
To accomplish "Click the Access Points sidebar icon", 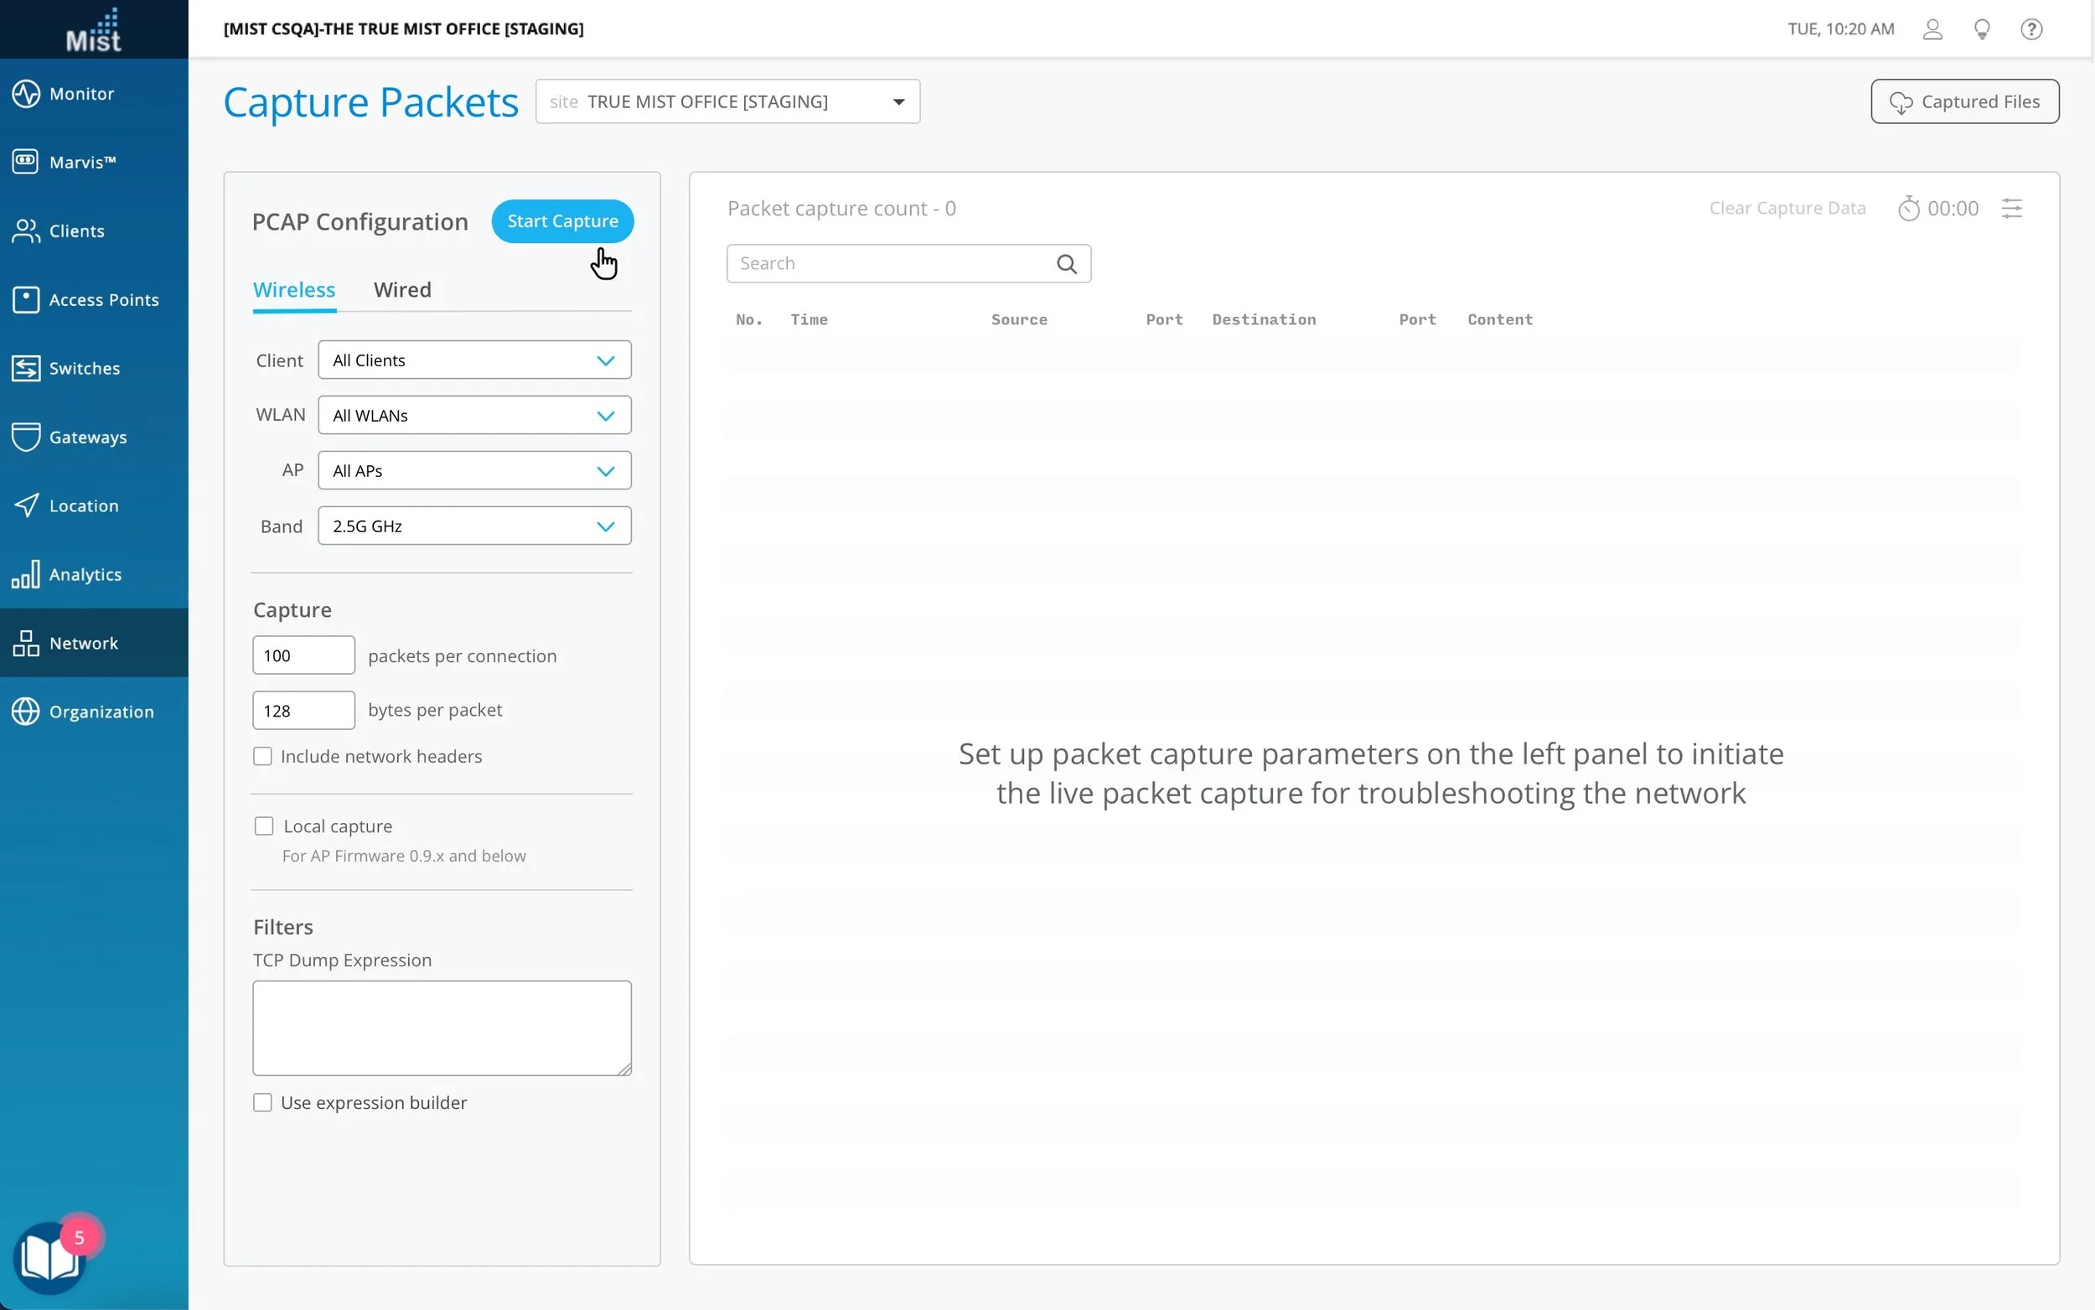I will tap(25, 300).
